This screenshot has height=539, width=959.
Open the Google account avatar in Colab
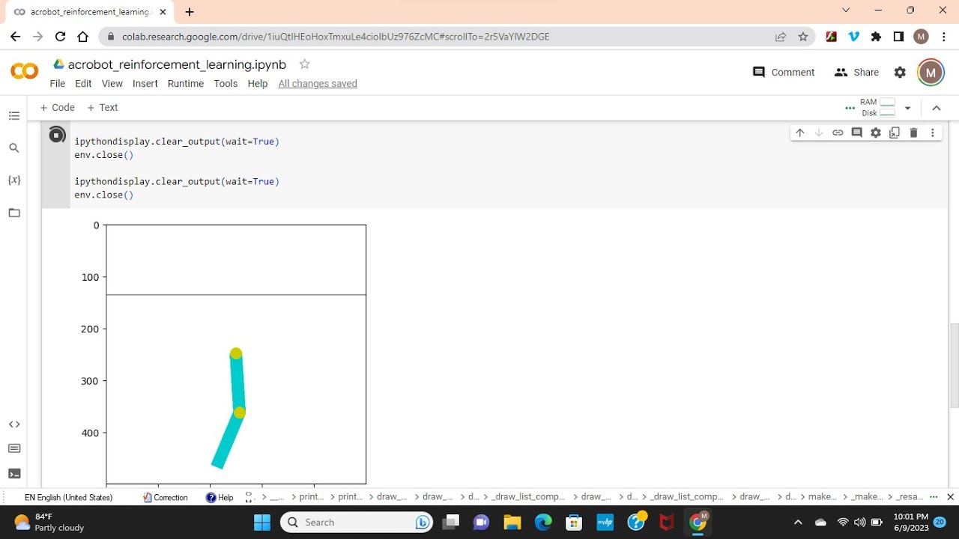coord(931,73)
